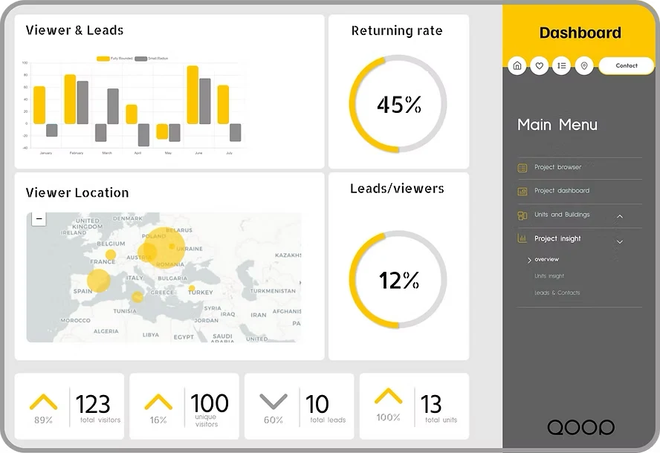
Task: Open Leads & Contacts submenu entry
Action: pyautogui.click(x=557, y=293)
